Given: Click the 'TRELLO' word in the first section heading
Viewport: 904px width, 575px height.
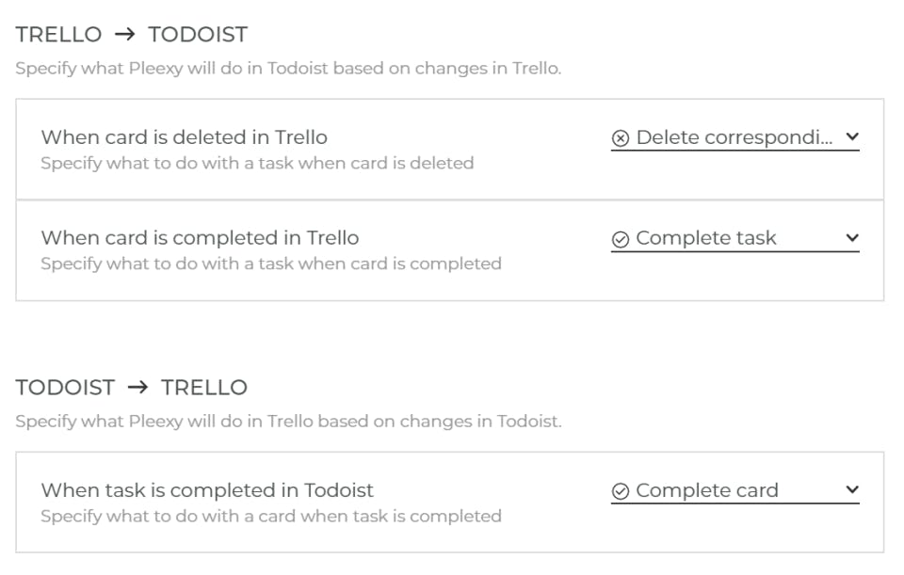Looking at the screenshot, I should [x=58, y=35].
